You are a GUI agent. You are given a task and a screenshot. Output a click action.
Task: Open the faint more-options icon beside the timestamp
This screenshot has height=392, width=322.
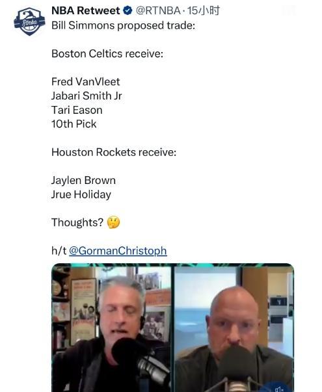[x=289, y=11]
